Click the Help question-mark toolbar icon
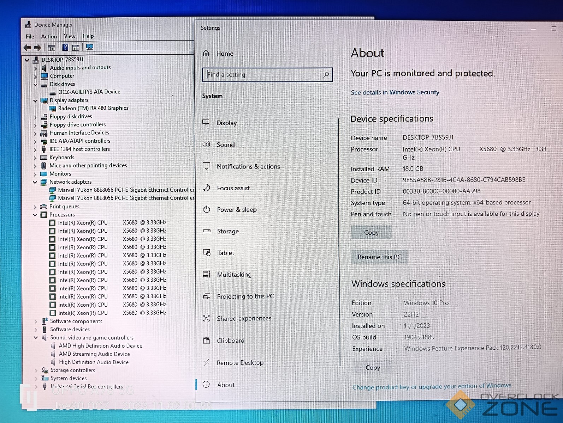Viewport: 563px width, 423px height. point(65,47)
